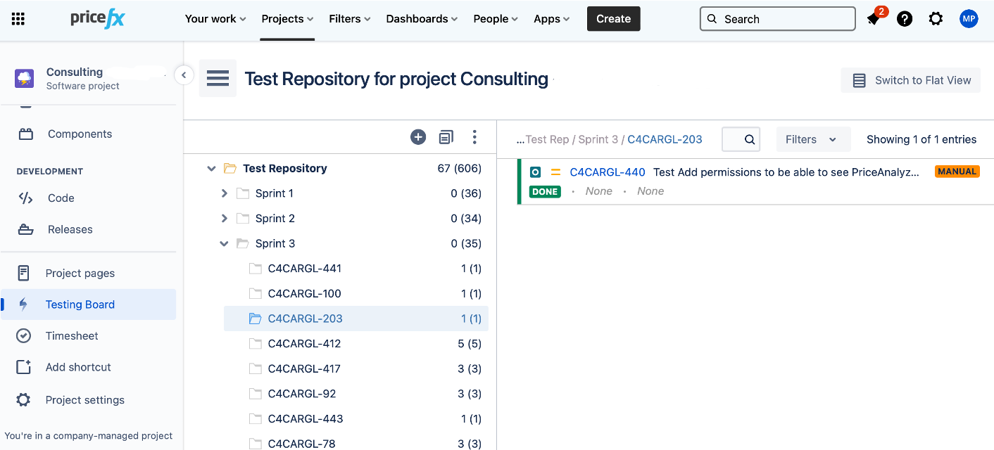Open the Filters dropdown in test panel
Image resolution: width=994 pixels, height=450 pixels.
coord(813,139)
